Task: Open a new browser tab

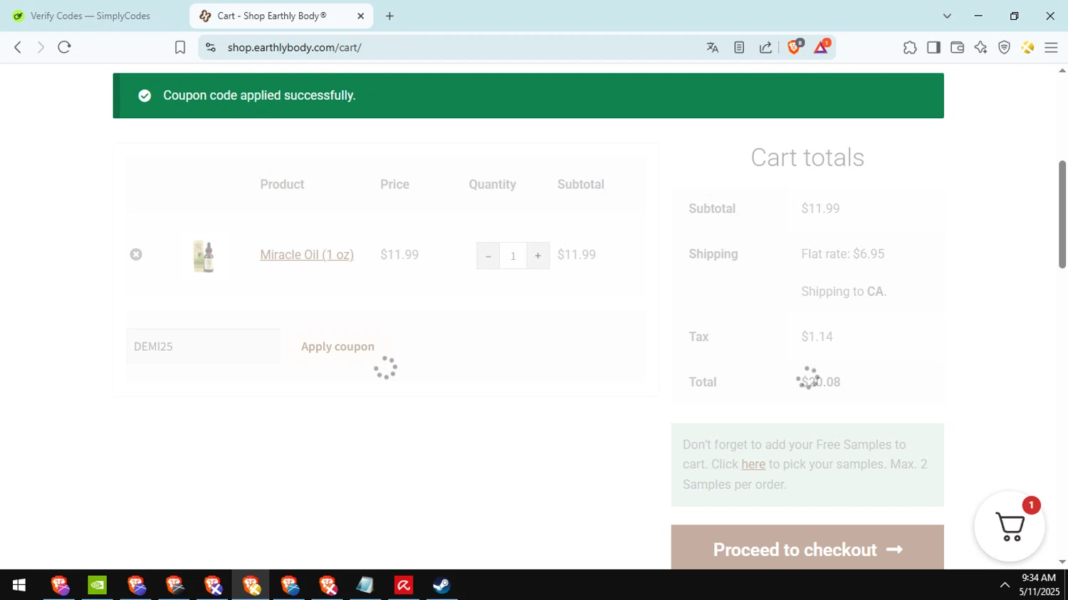Action: (389, 16)
